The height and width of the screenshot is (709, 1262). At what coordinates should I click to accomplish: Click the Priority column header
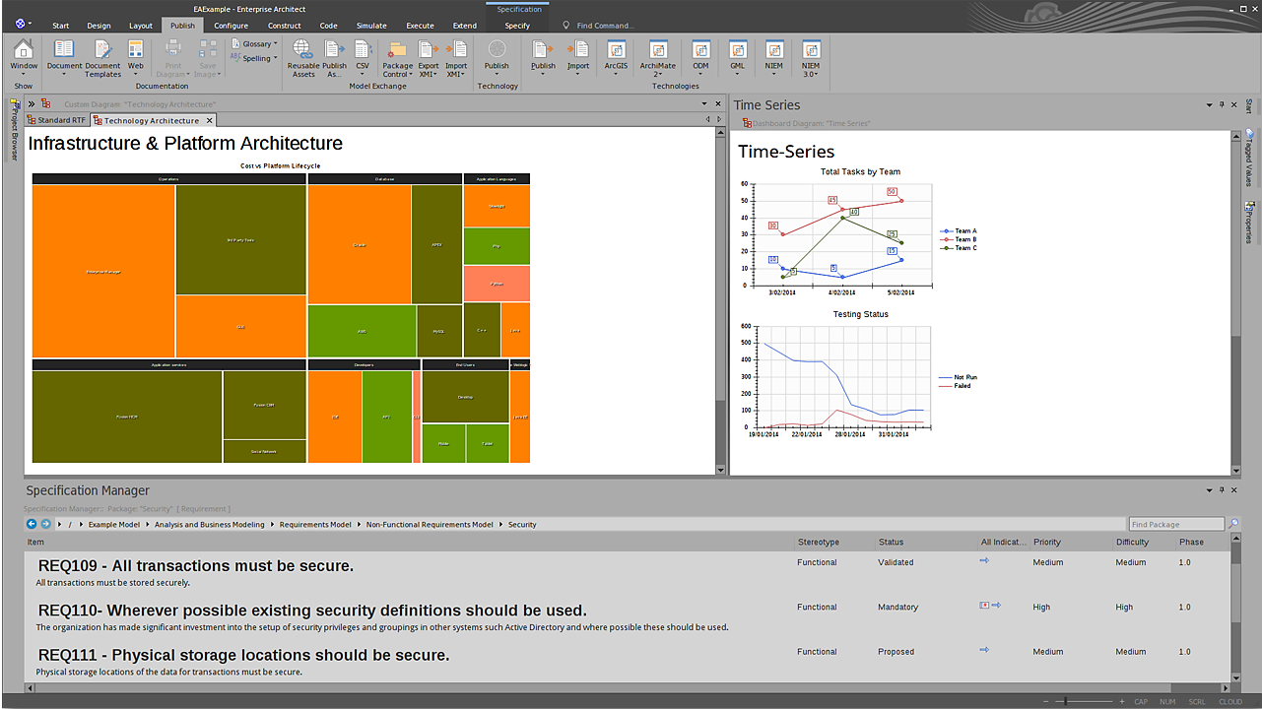coord(1047,542)
